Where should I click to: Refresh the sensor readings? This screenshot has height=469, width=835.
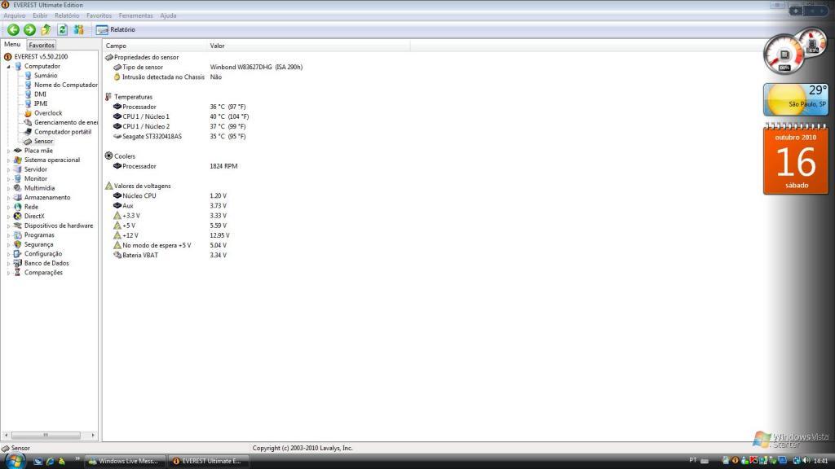[x=62, y=30]
